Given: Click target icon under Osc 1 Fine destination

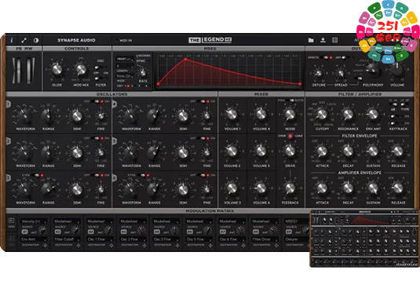Looking at the screenshot, I should pyautogui.click(x=111, y=245).
